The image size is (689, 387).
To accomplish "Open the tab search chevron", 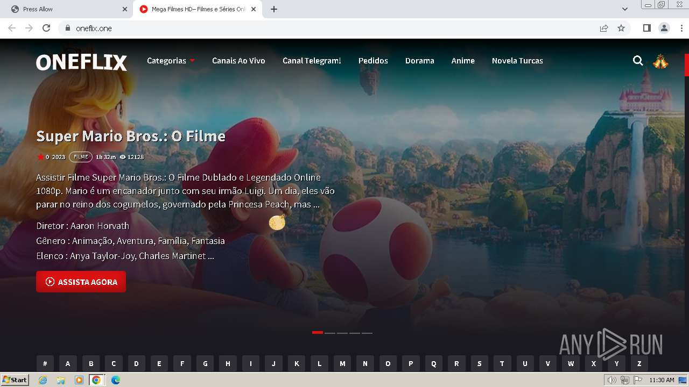I will (x=625, y=9).
